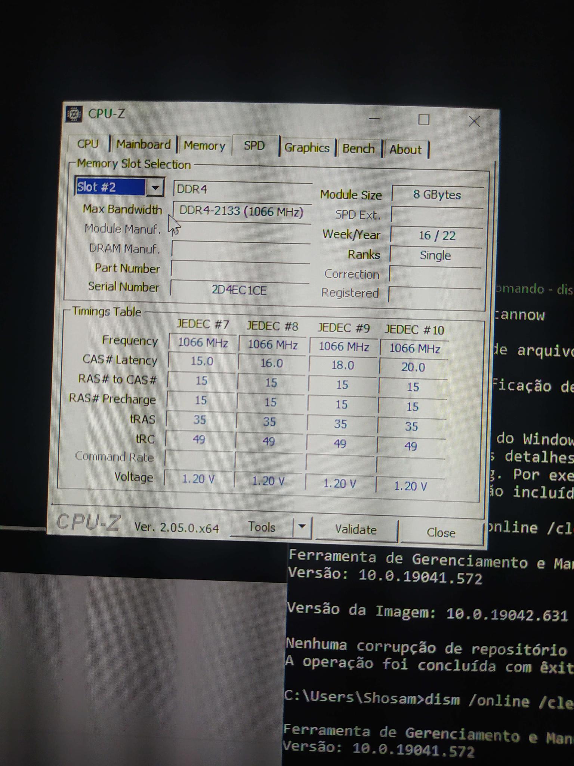Click the DDR4-2133 (1066 MHz) bandwidth field
The height and width of the screenshot is (766, 574).
tap(242, 212)
